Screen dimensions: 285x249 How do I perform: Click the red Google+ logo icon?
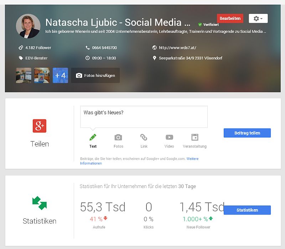coord(40,126)
